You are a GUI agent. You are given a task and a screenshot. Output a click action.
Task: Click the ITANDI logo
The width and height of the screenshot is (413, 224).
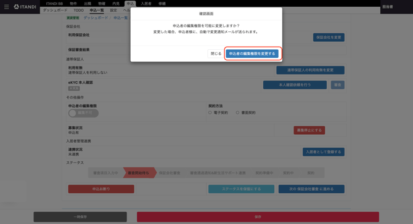25,7
